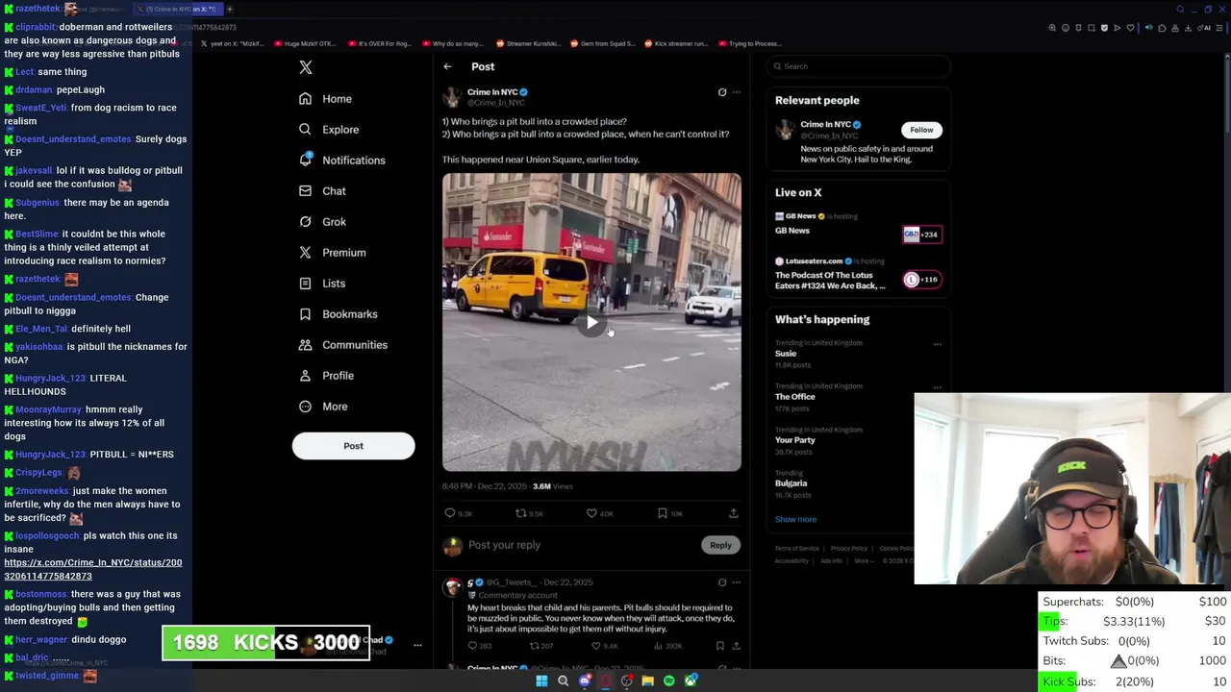Screen dimensions: 1231x692
Task: Open Bookmarks in the sidebar
Action: pos(338,314)
